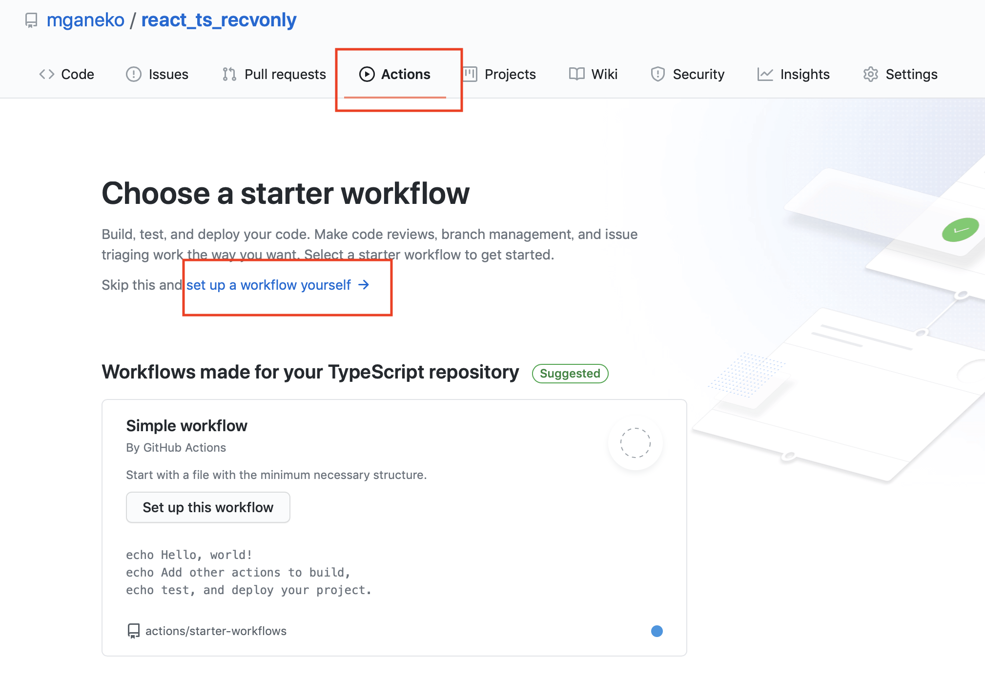Click the 'echo Hello, world!' code line
Screen dimensions: 985x678
pyautogui.click(x=189, y=555)
